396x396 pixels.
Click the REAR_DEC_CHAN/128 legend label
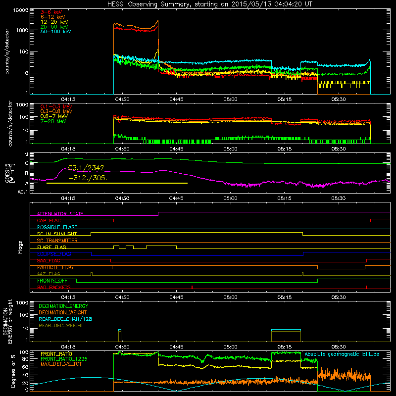tap(65, 319)
